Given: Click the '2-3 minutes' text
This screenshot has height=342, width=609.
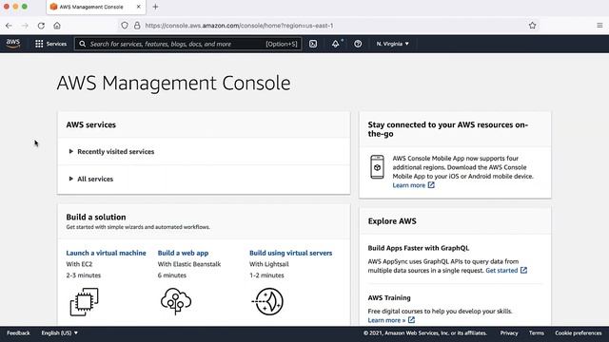Looking at the screenshot, I should point(84,275).
